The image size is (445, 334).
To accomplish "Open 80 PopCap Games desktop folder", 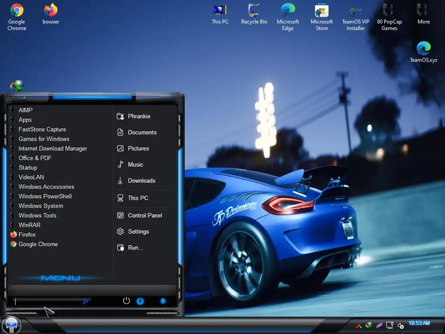I will 389,17.
